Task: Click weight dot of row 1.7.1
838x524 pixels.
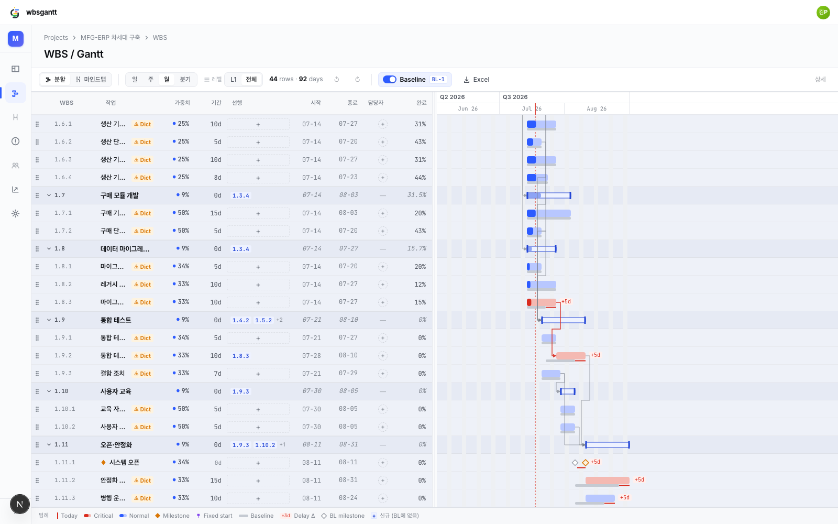Action: (174, 213)
